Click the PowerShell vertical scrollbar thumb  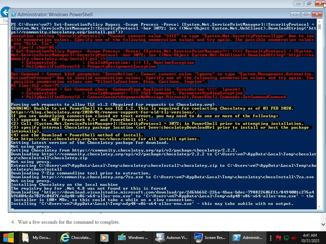click(x=320, y=27)
